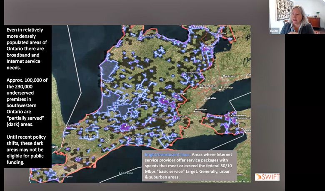Click the Orangeville map label

coord(192,73)
